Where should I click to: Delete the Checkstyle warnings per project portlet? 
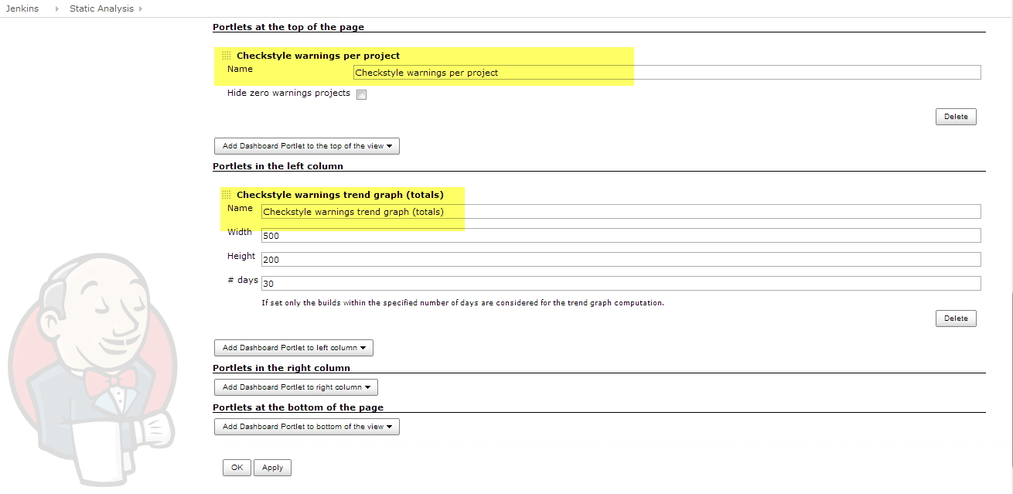[956, 116]
